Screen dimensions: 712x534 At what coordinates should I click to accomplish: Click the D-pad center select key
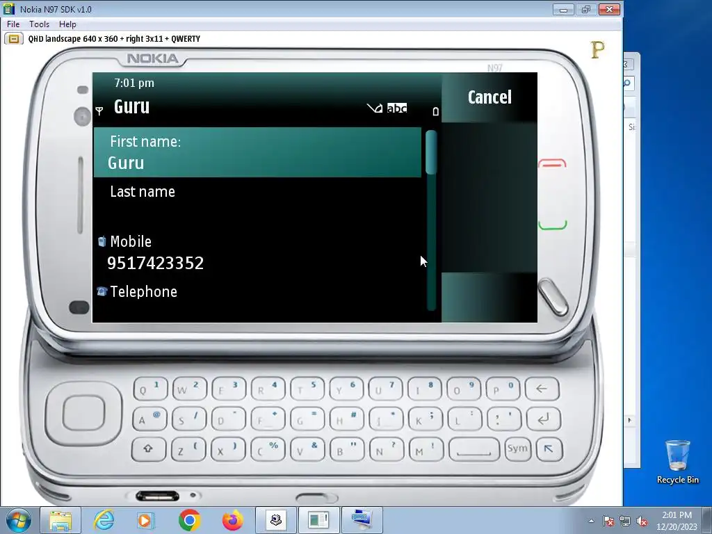pyautogui.click(x=83, y=413)
